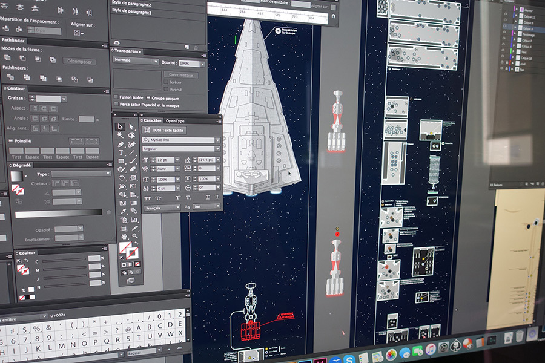Click the fill color swatch in the toolbar

tap(125, 247)
